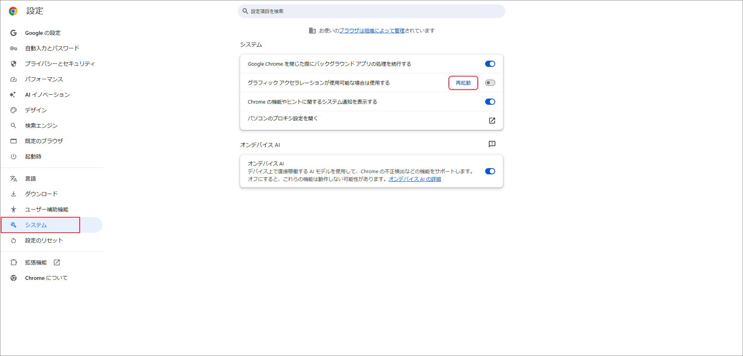Click the building icon in managed-browser notice
This screenshot has height=356, width=743.
click(312, 31)
